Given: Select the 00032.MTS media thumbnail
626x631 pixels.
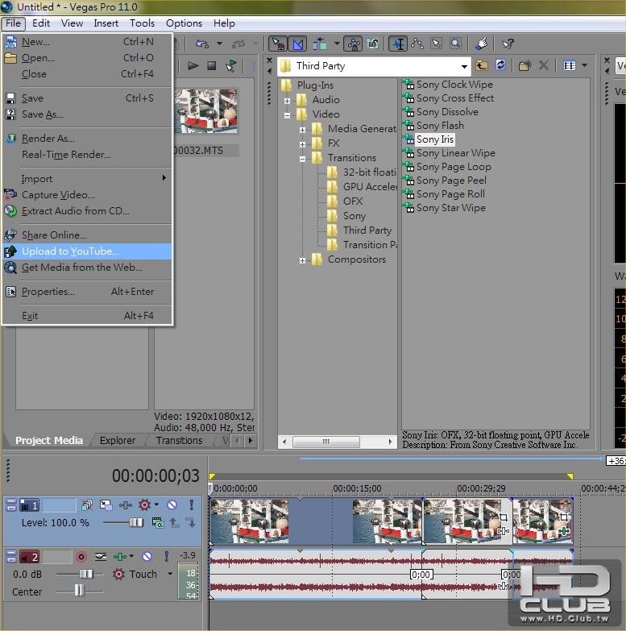Looking at the screenshot, I should pyautogui.click(x=206, y=111).
